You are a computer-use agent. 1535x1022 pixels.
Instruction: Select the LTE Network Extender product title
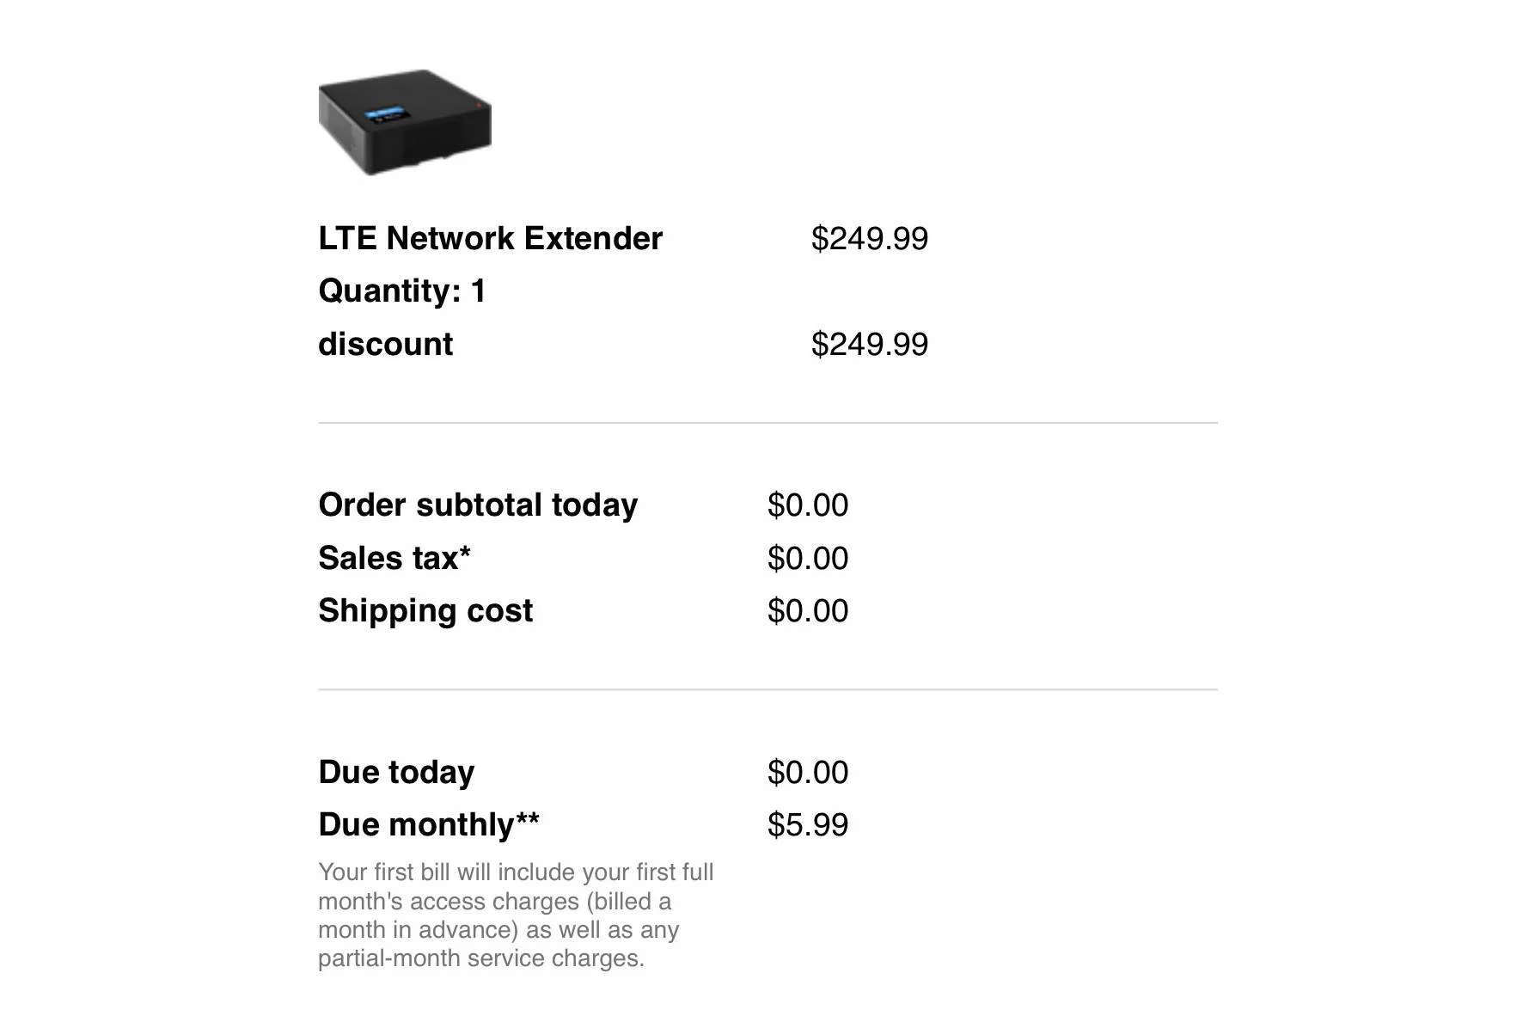[x=490, y=238]
